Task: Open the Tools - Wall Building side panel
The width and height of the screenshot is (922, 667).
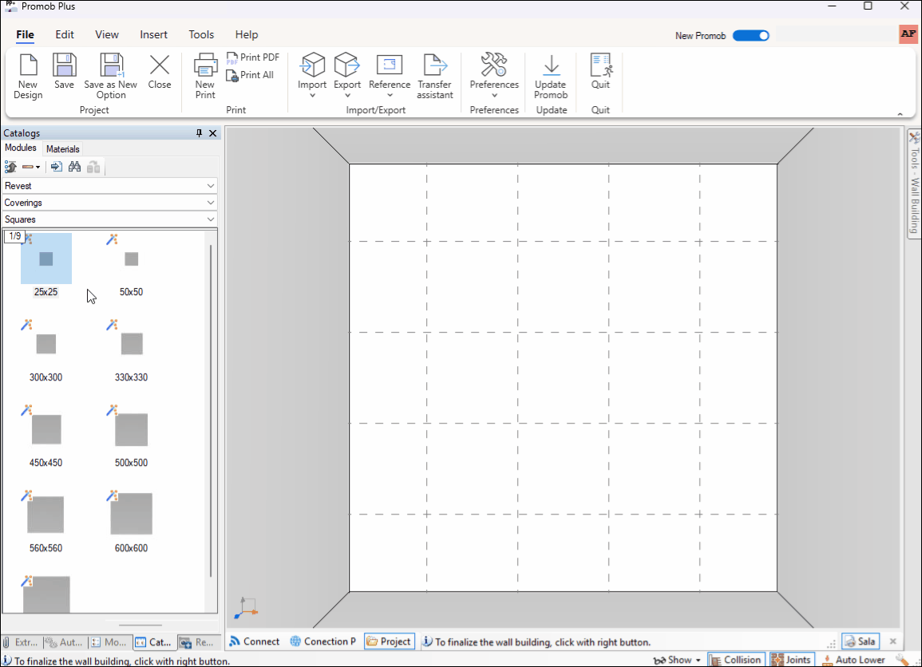Action: point(914,184)
